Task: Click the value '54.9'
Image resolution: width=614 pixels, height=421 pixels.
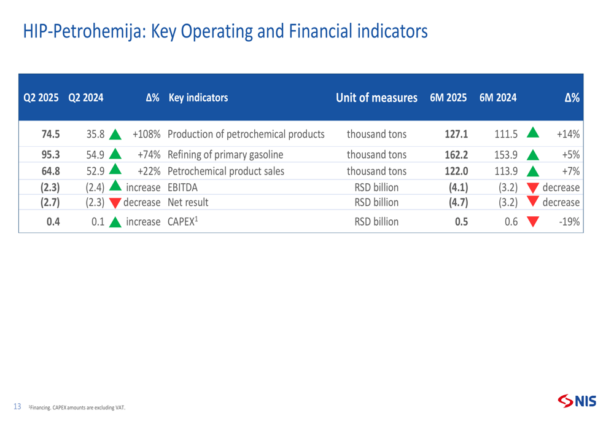Action: (x=95, y=155)
